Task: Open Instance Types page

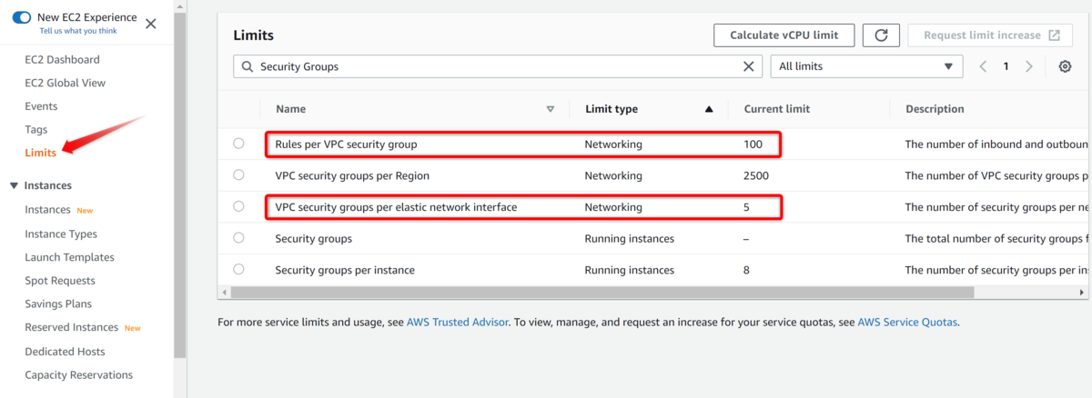Action: click(61, 234)
